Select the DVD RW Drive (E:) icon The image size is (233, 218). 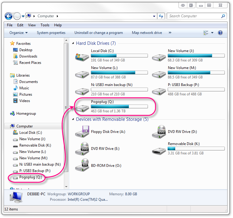(82, 149)
